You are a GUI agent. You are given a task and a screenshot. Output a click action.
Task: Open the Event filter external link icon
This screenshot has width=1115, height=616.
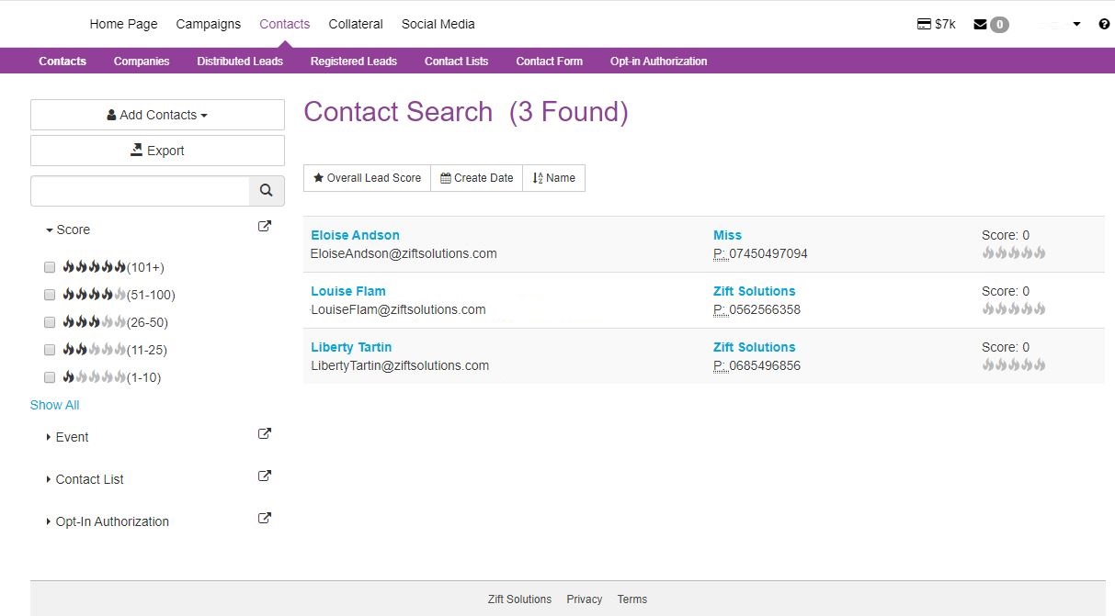[x=264, y=432]
